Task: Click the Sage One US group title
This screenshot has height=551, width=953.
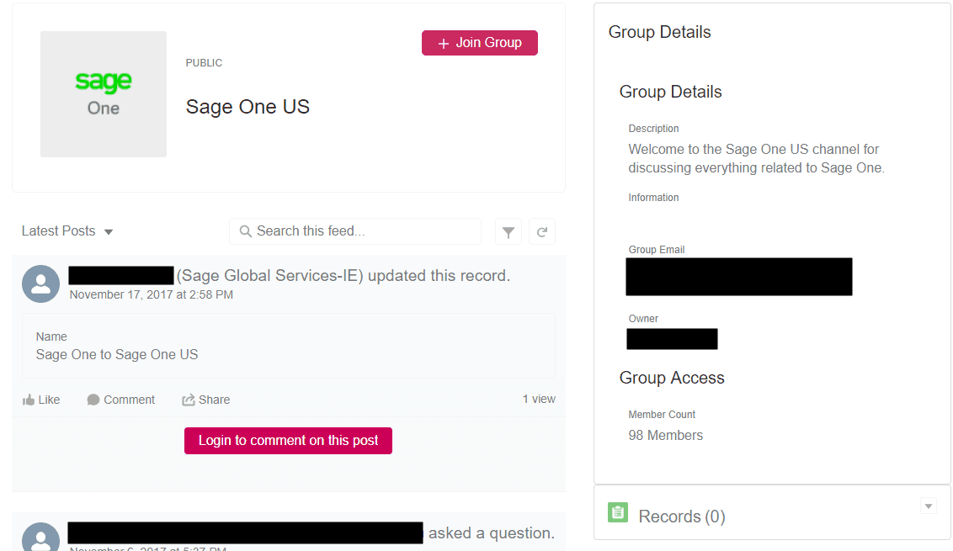Action: pos(248,107)
